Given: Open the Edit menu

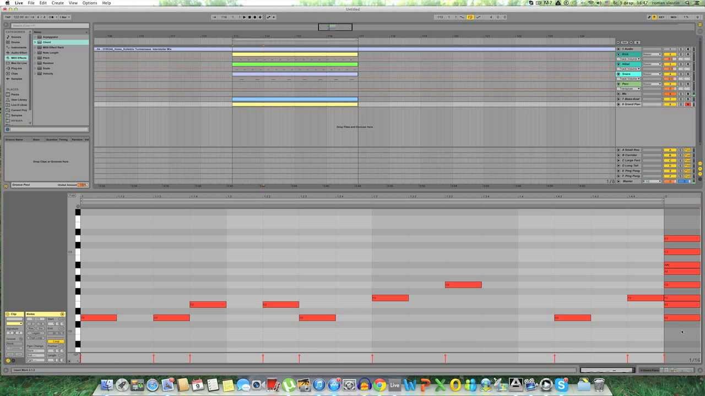Looking at the screenshot, I should pos(43,3).
